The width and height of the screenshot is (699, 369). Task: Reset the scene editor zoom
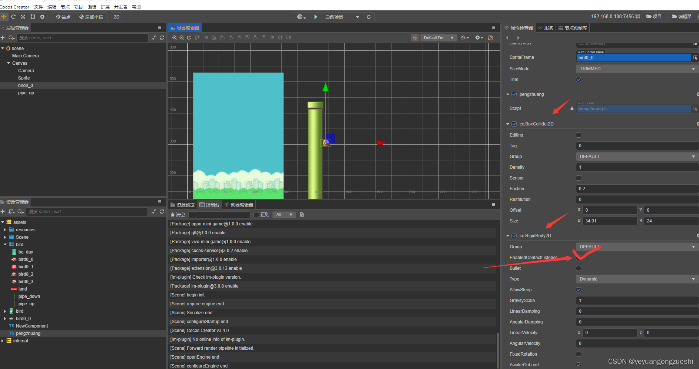pyautogui.click(x=189, y=37)
